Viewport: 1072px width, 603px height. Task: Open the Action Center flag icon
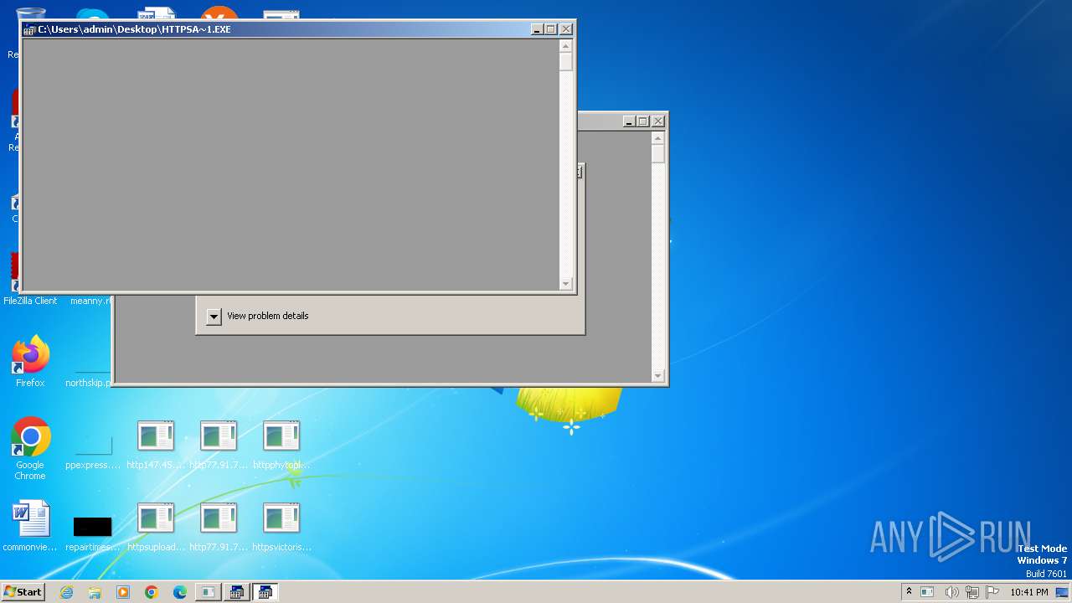pos(992,592)
